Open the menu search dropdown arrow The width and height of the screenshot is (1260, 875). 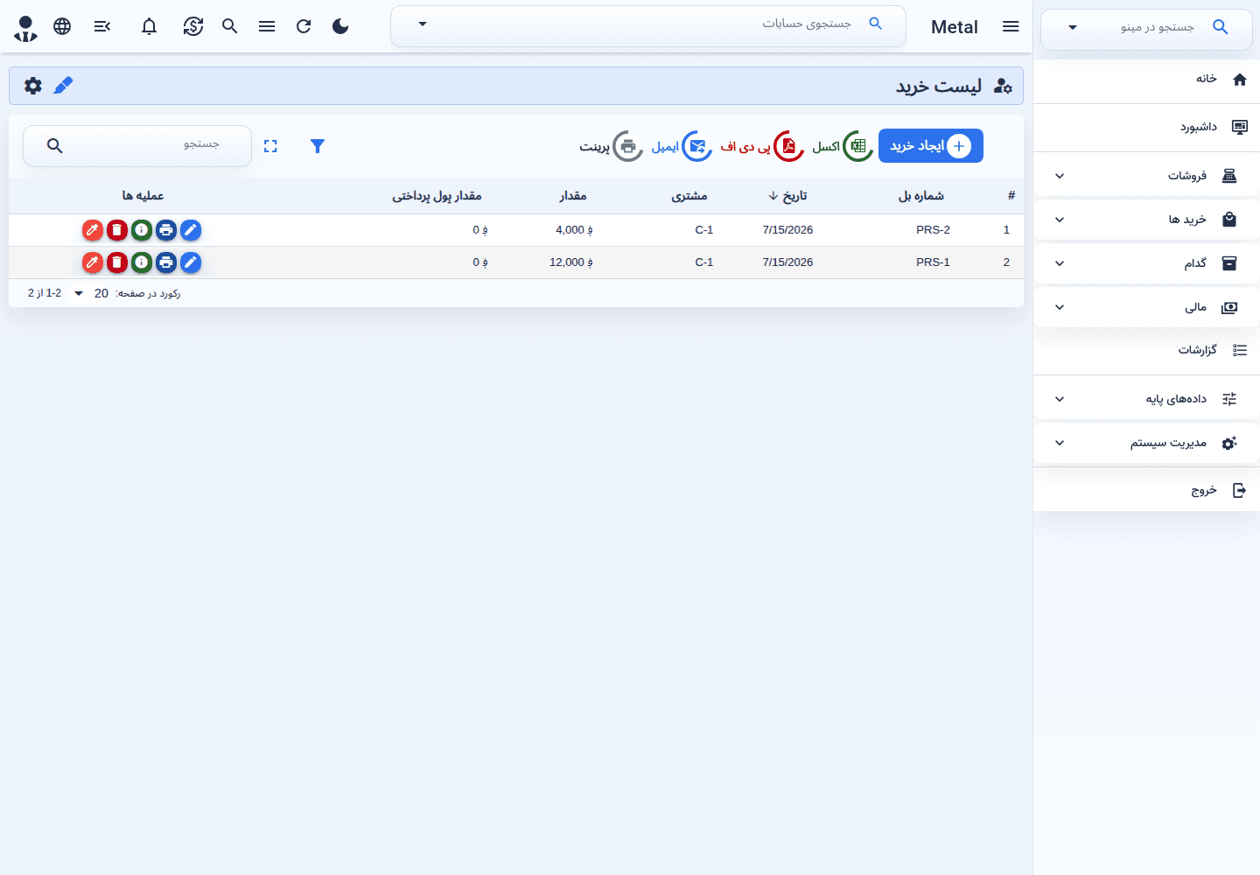[x=1073, y=27]
